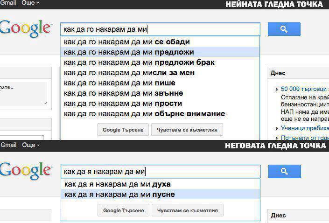Select suggestion ending in "звънне"
The width and height of the screenshot is (329, 223).
click(160, 93)
